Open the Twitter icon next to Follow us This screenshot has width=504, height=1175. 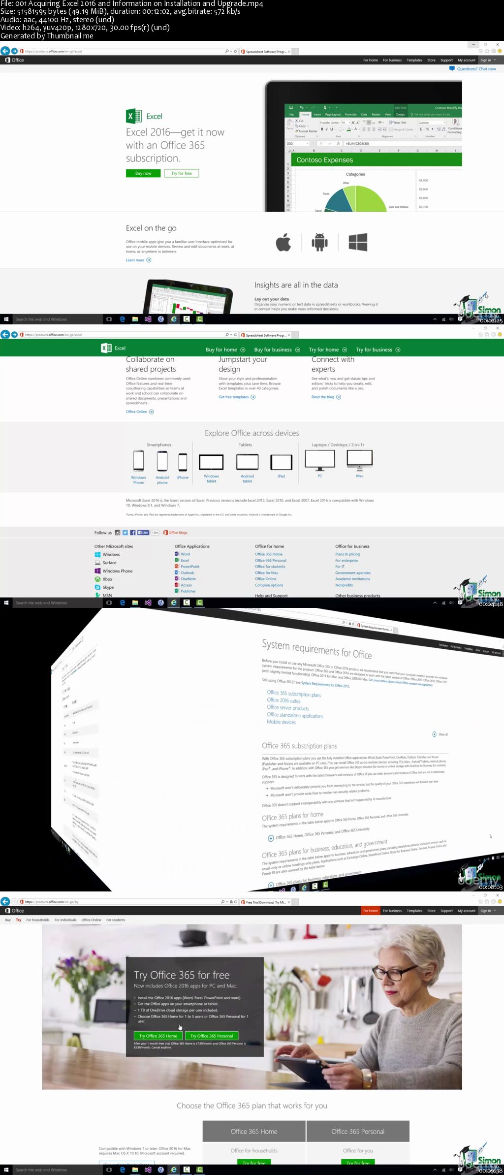pos(125,533)
